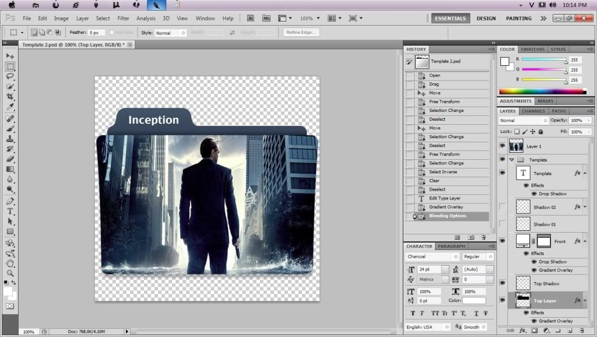Image resolution: width=597 pixels, height=337 pixels.
Task: Switch to the Channels tab
Action: [533, 111]
